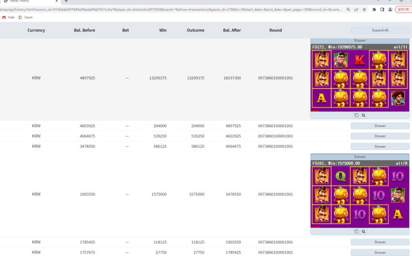The width and height of the screenshot is (412, 256).
Task: Open the extensions puzzle icon
Action: point(374,10)
